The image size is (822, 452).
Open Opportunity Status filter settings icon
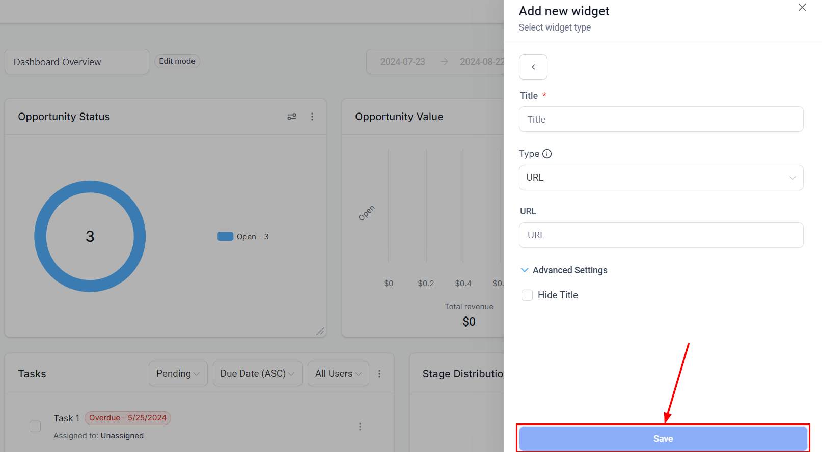pos(292,117)
